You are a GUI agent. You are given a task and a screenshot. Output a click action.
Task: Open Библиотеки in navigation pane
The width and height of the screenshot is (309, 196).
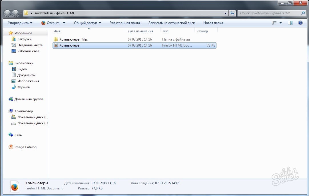[x=24, y=63]
